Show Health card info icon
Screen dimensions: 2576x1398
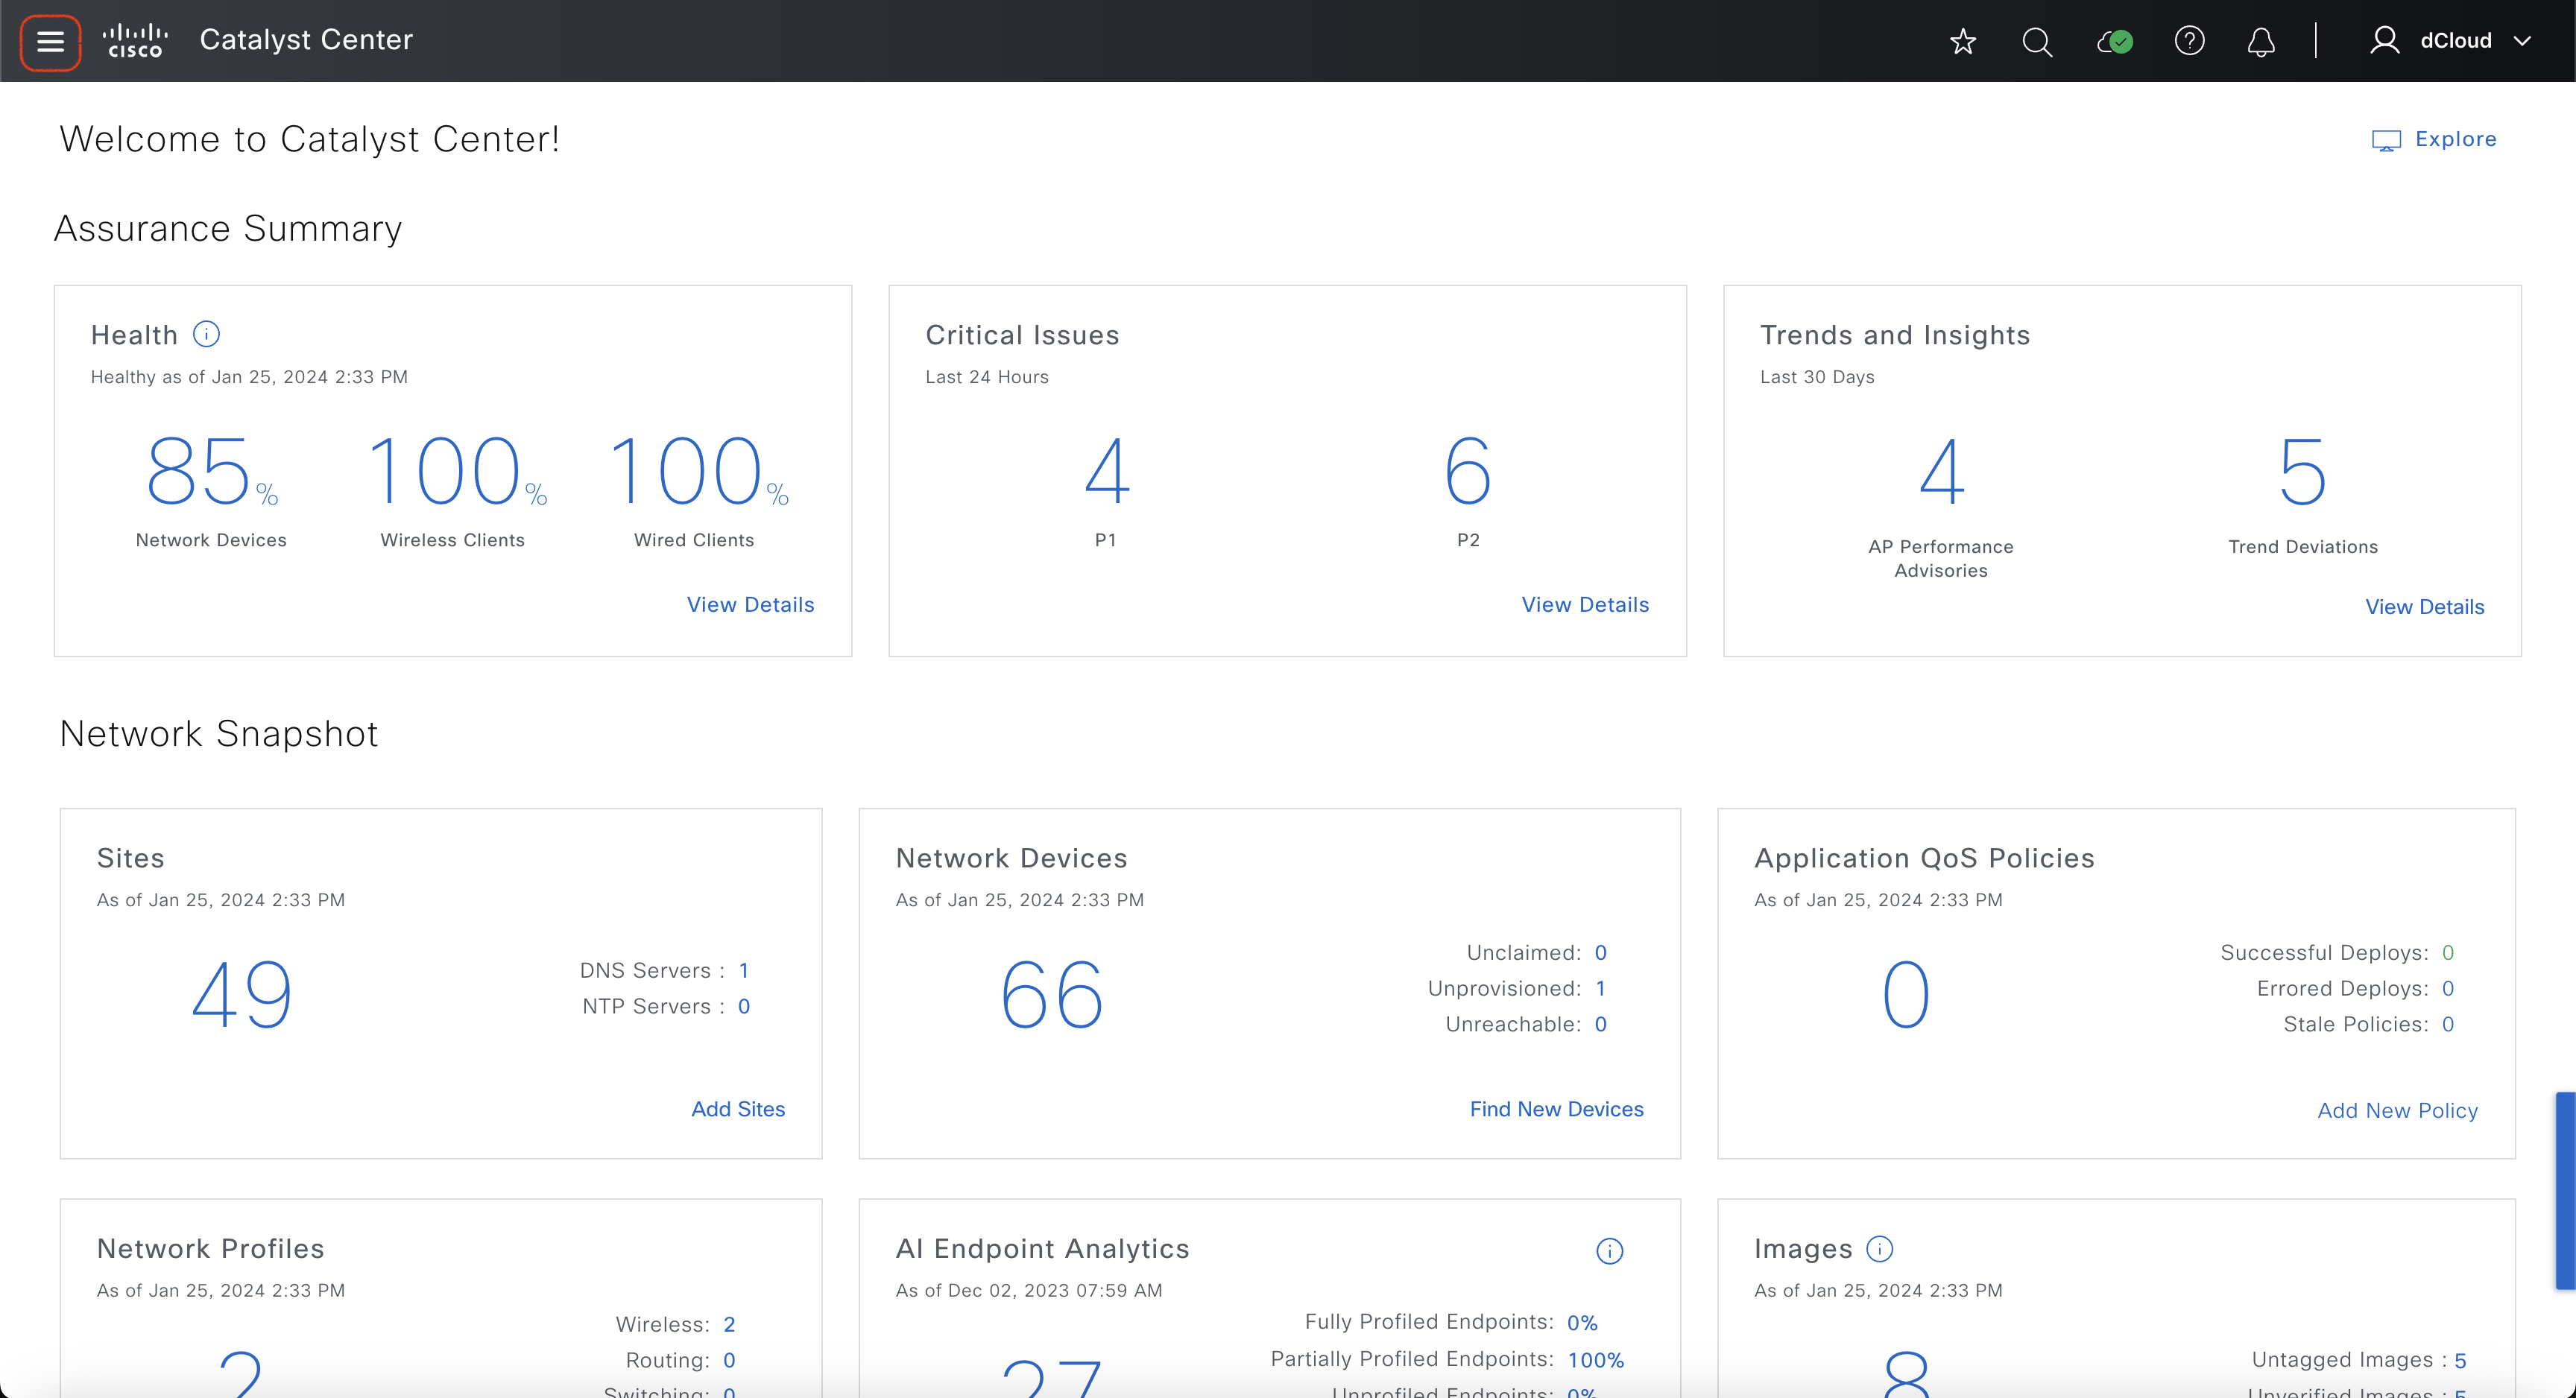pos(206,334)
